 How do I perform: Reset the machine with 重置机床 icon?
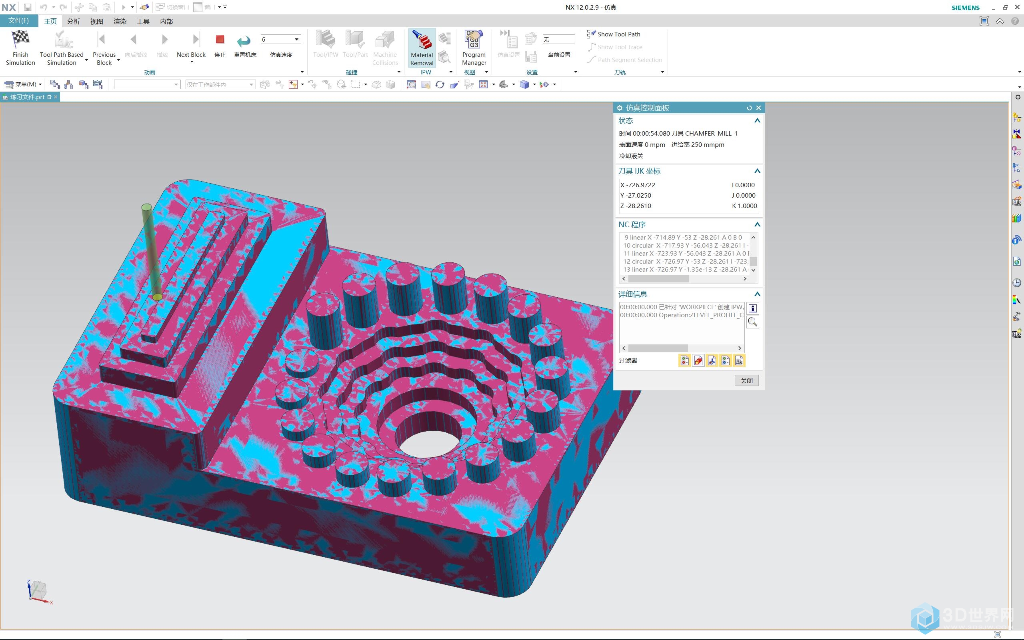point(244,40)
